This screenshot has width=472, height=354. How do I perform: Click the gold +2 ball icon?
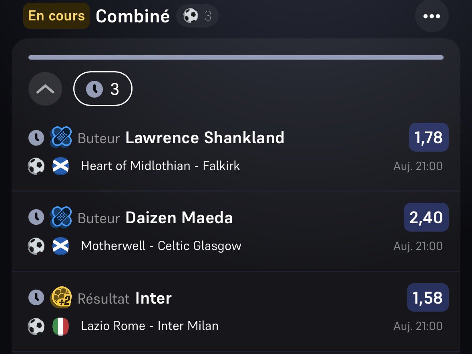[x=61, y=298]
